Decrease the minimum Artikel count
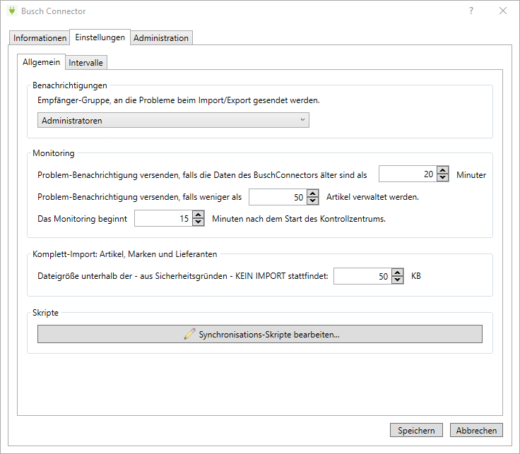 [x=313, y=201]
